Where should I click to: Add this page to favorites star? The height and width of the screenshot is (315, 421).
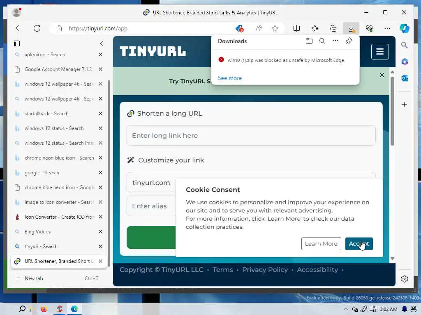point(275,28)
